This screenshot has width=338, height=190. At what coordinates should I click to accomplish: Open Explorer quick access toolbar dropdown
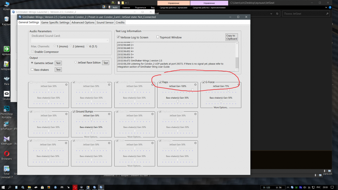coord(126,3)
